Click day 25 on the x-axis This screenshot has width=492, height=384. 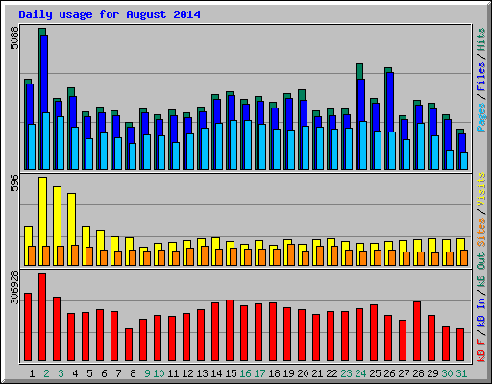coord(375,373)
